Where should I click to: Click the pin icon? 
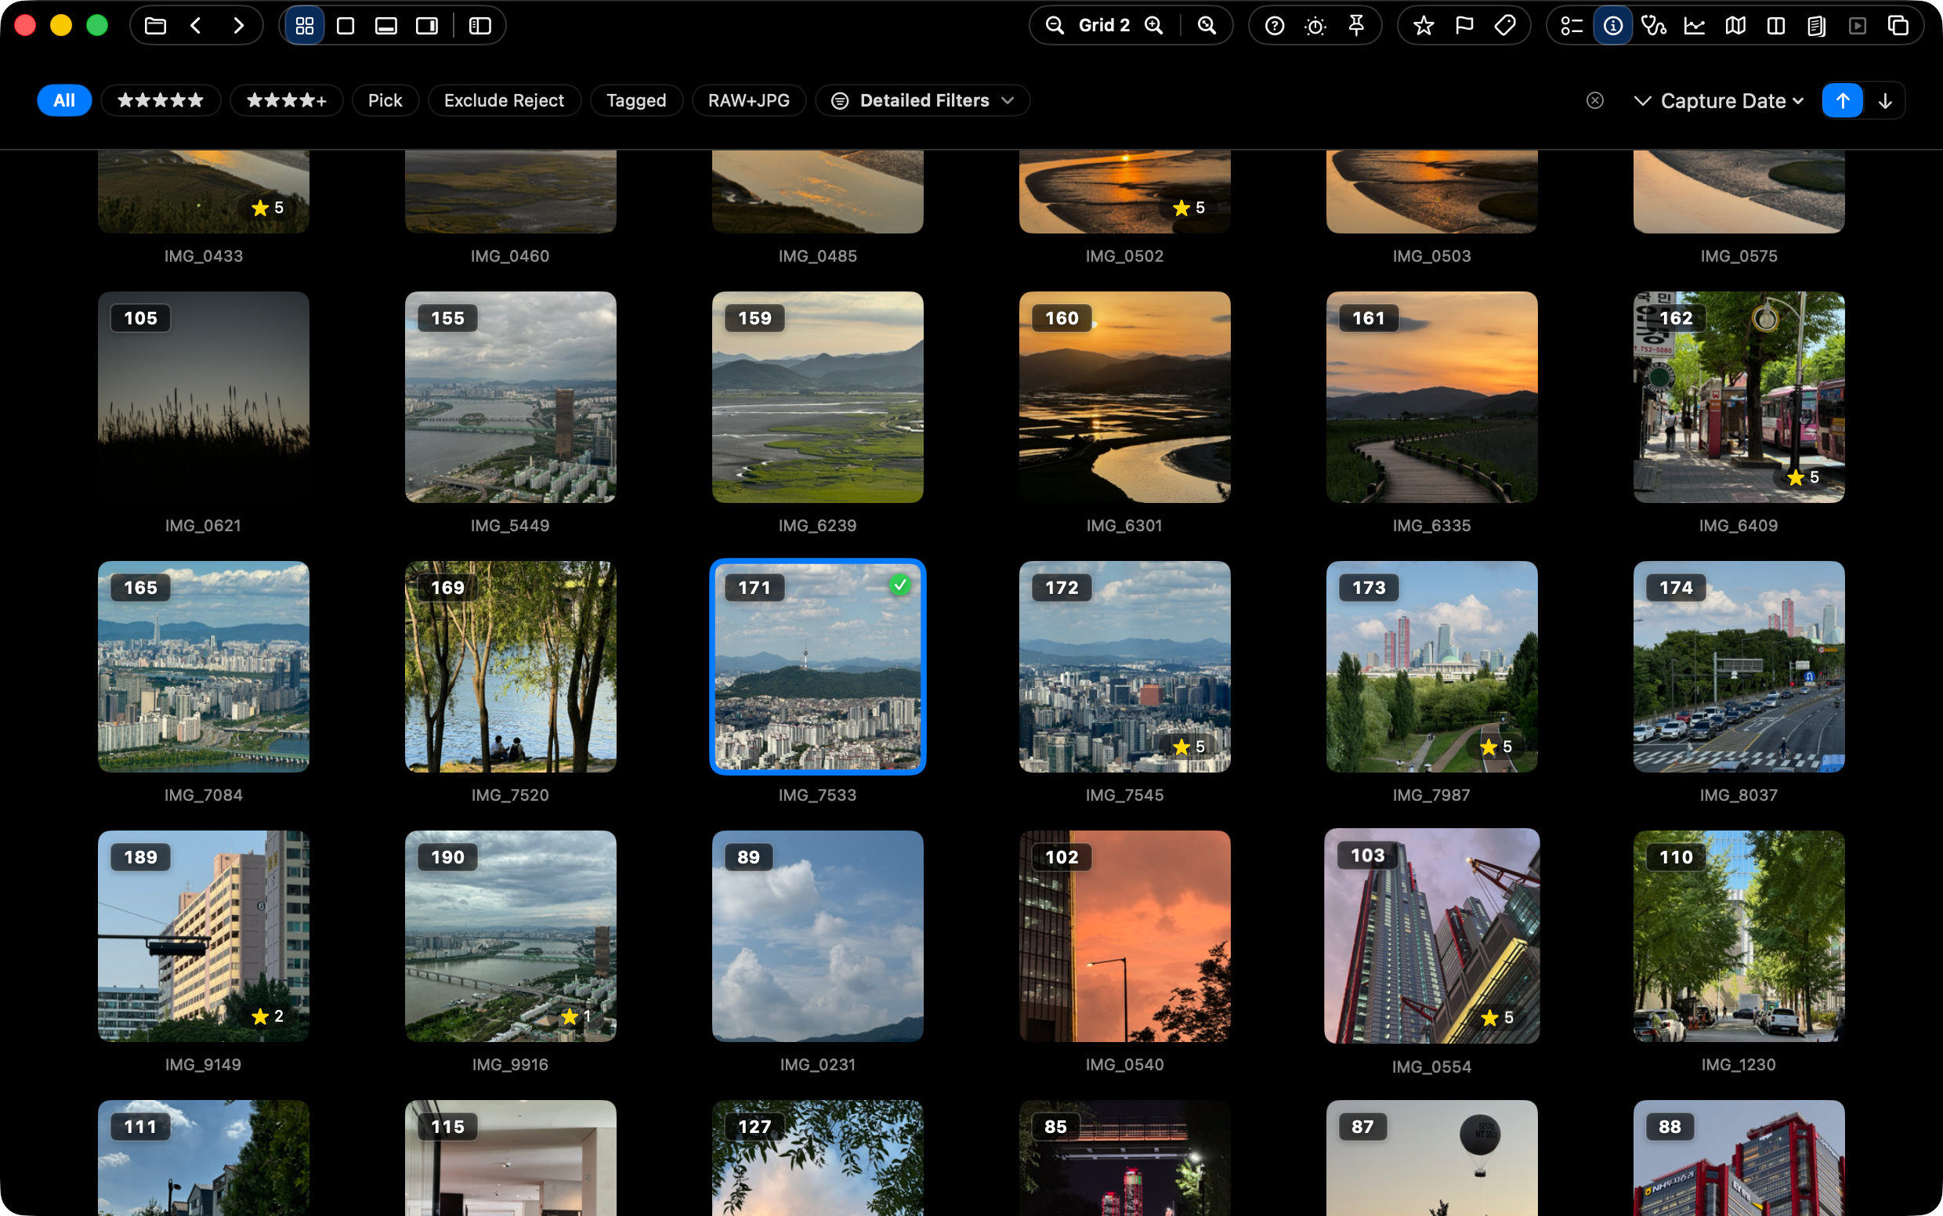1356,26
